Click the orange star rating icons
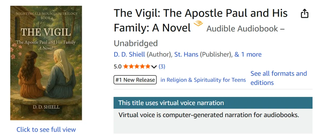This screenshot has width=322, height=137. [x=137, y=66]
